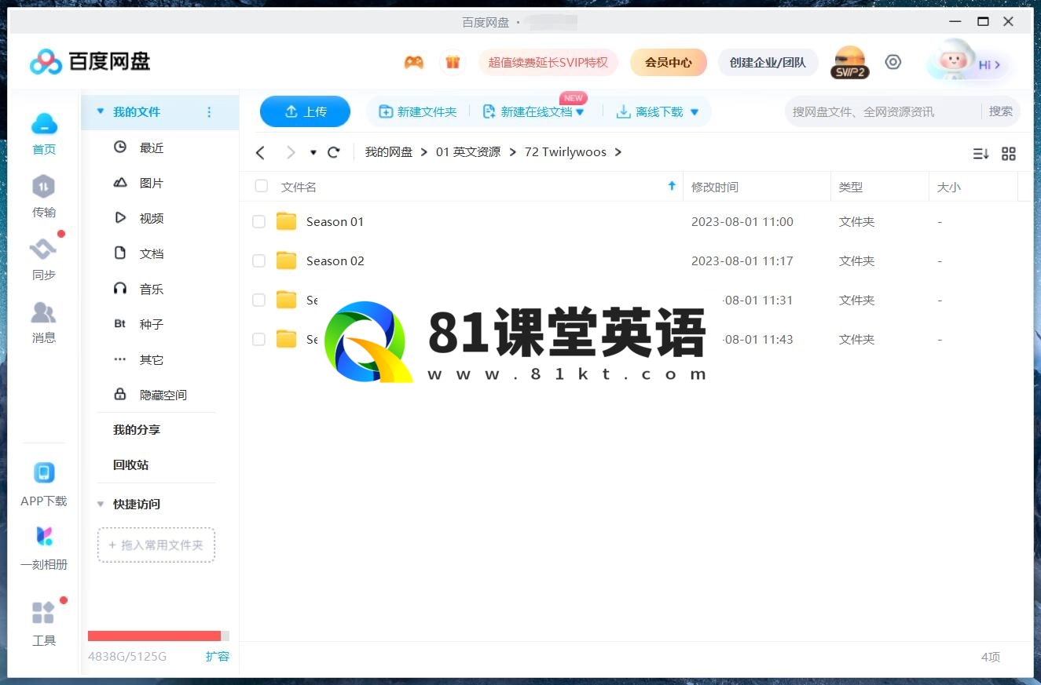Click the 上传 upload button
This screenshot has width=1041, height=685.
point(305,111)
